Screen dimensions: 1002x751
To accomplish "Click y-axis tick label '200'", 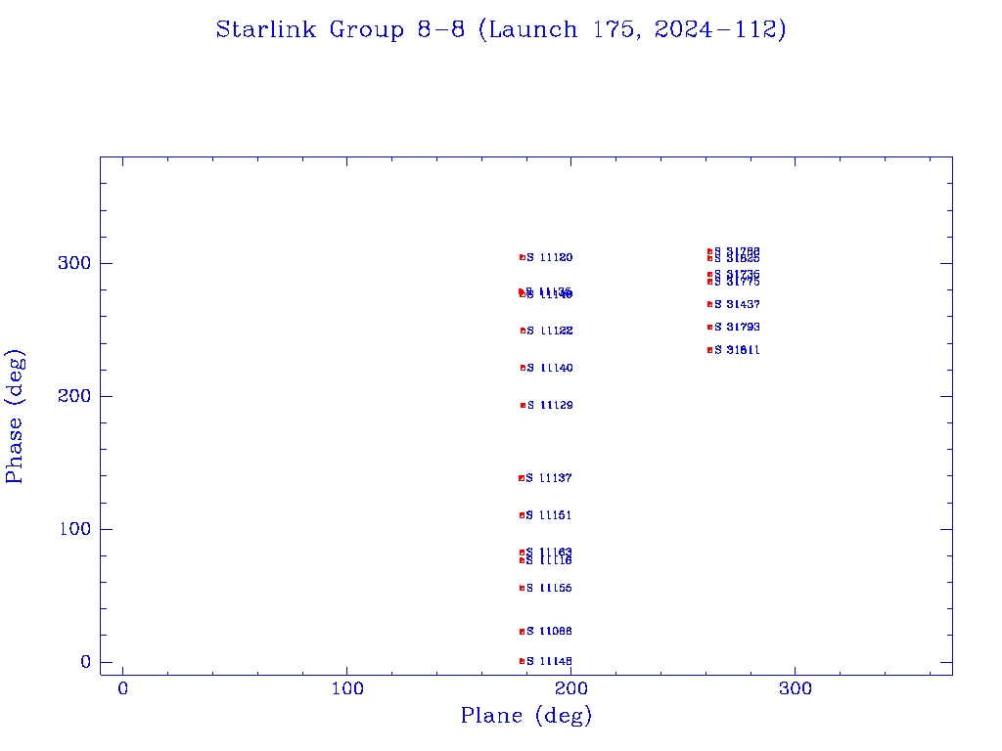I will point(74,396).
